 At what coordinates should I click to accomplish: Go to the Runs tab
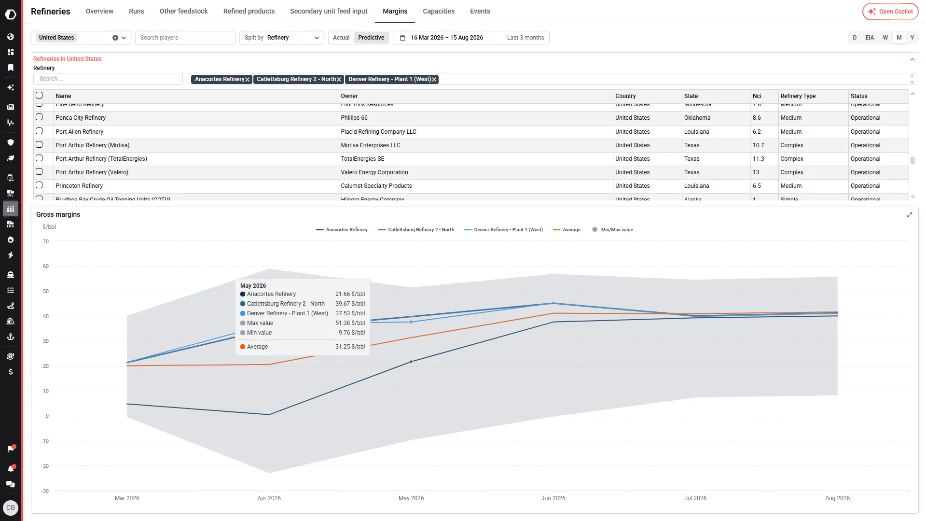[x=136, y=11]
